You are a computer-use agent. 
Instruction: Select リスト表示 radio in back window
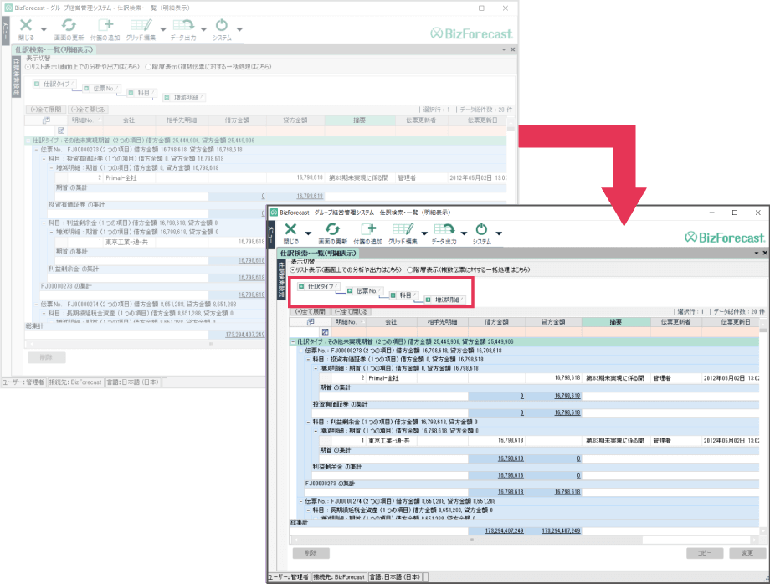coord(28,67)
